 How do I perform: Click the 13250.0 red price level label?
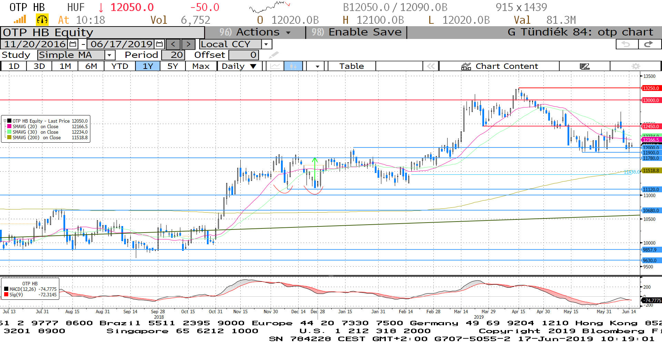(651, 88)
